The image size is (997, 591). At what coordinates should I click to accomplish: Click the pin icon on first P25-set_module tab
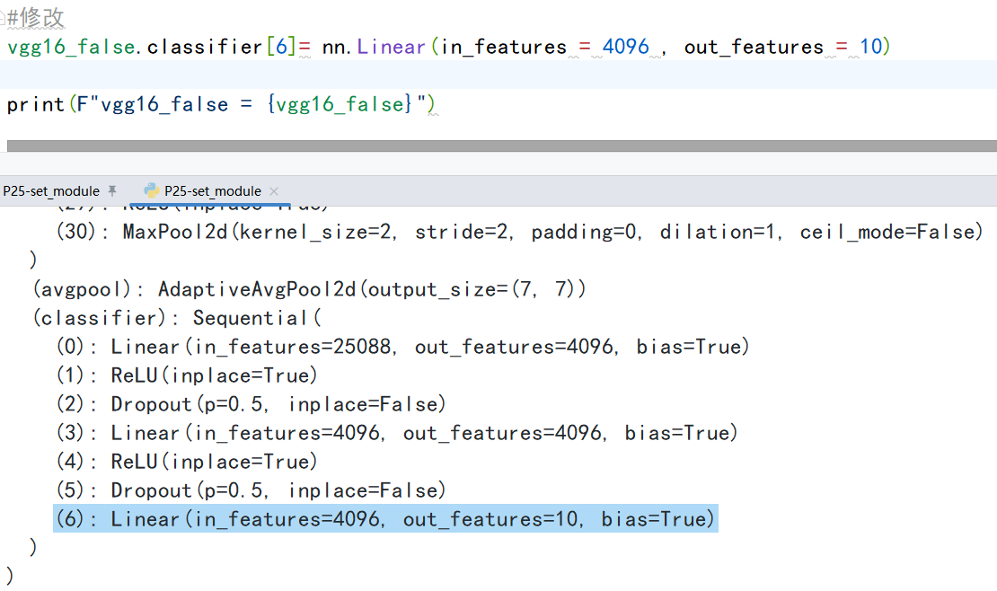pyautogui.click(x=112, y=191)
